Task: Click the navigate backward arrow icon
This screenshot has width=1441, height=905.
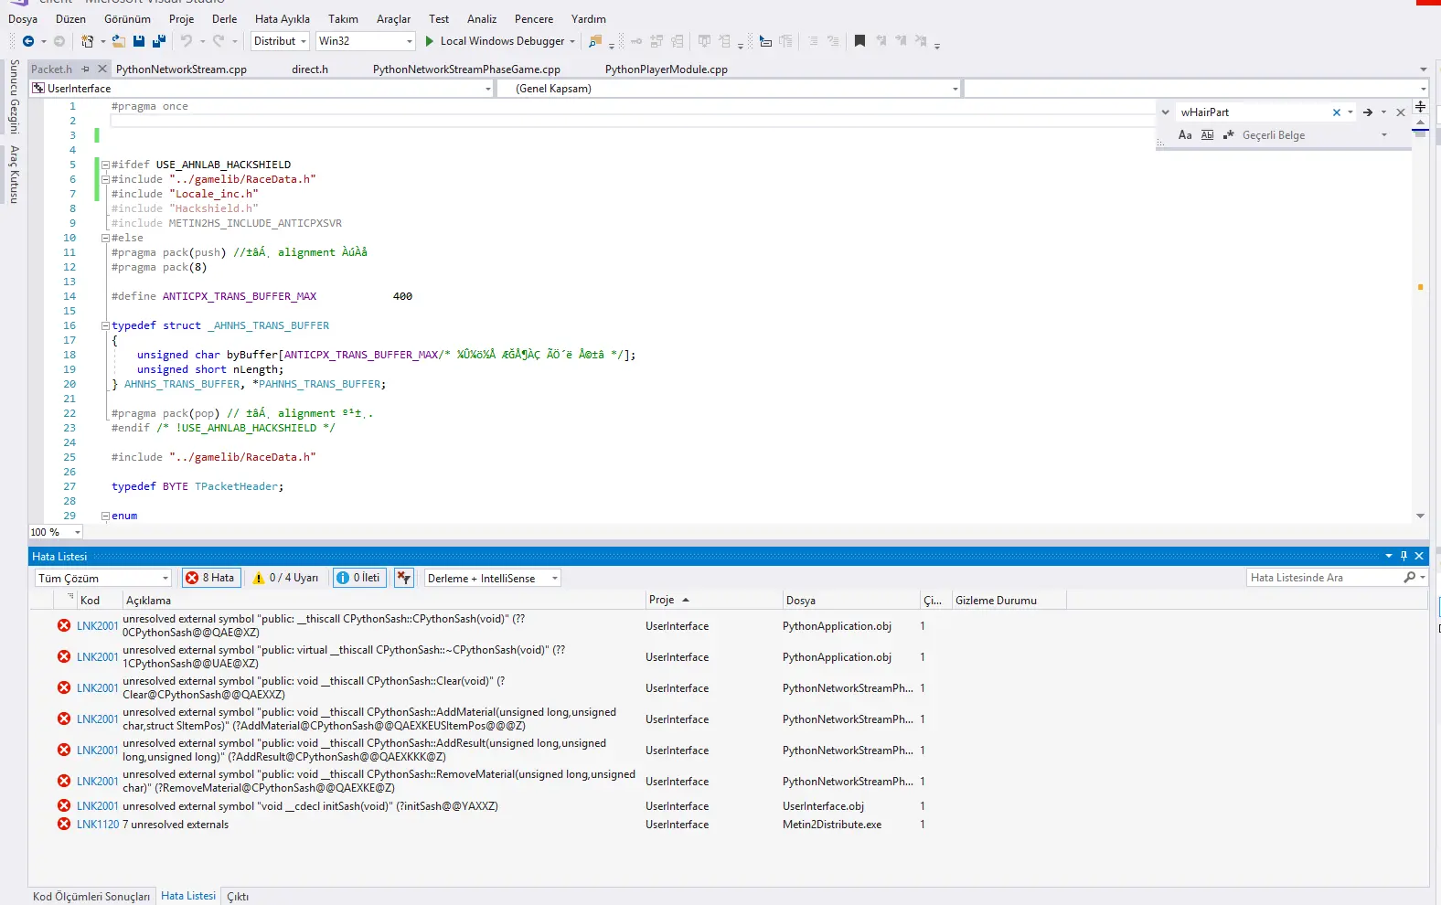Action: click(x=28, y=41)
